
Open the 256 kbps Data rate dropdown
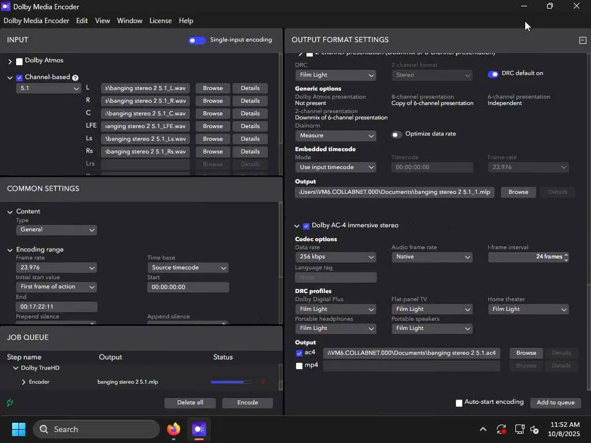(335, 257)
